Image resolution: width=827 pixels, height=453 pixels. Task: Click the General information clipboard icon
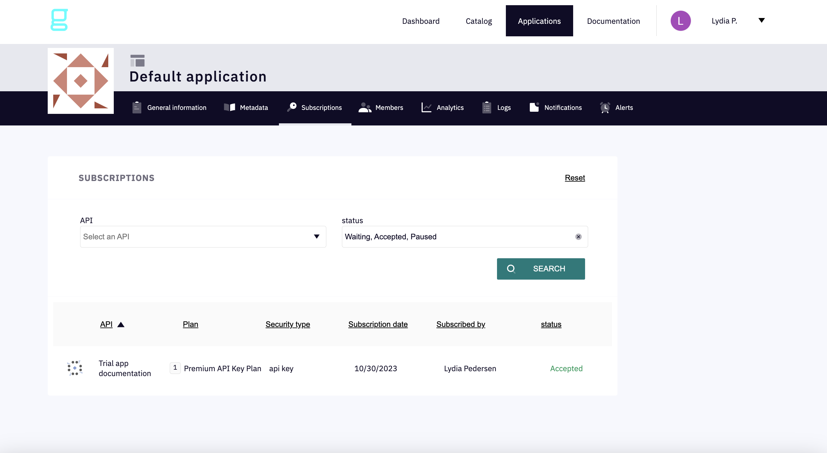pos(137,107)
